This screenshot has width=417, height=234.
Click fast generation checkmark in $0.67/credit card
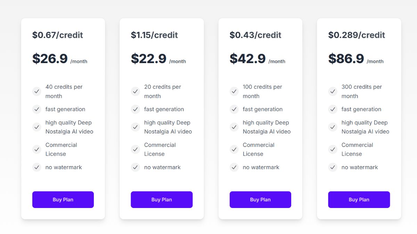coord(37,109)
